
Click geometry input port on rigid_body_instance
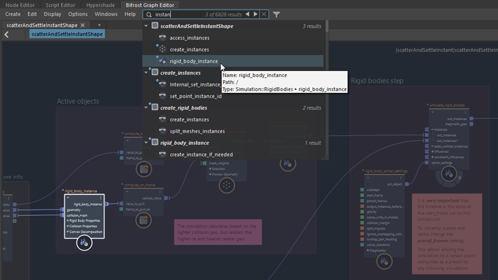(62, 210)
